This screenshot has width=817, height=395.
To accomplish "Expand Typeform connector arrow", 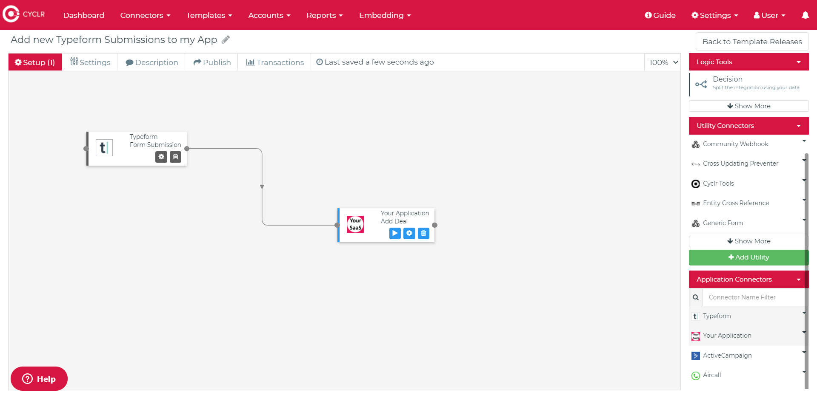I will (804, 313).
